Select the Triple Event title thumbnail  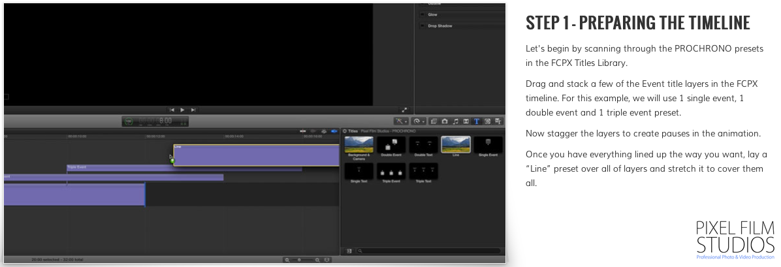391,172
